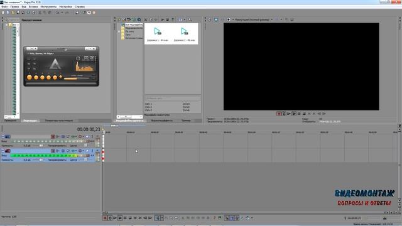Screen dimensions: 402x226
Task: Click the Pause button under video preview
Action: pyautogui.click(x=299, y=114)
